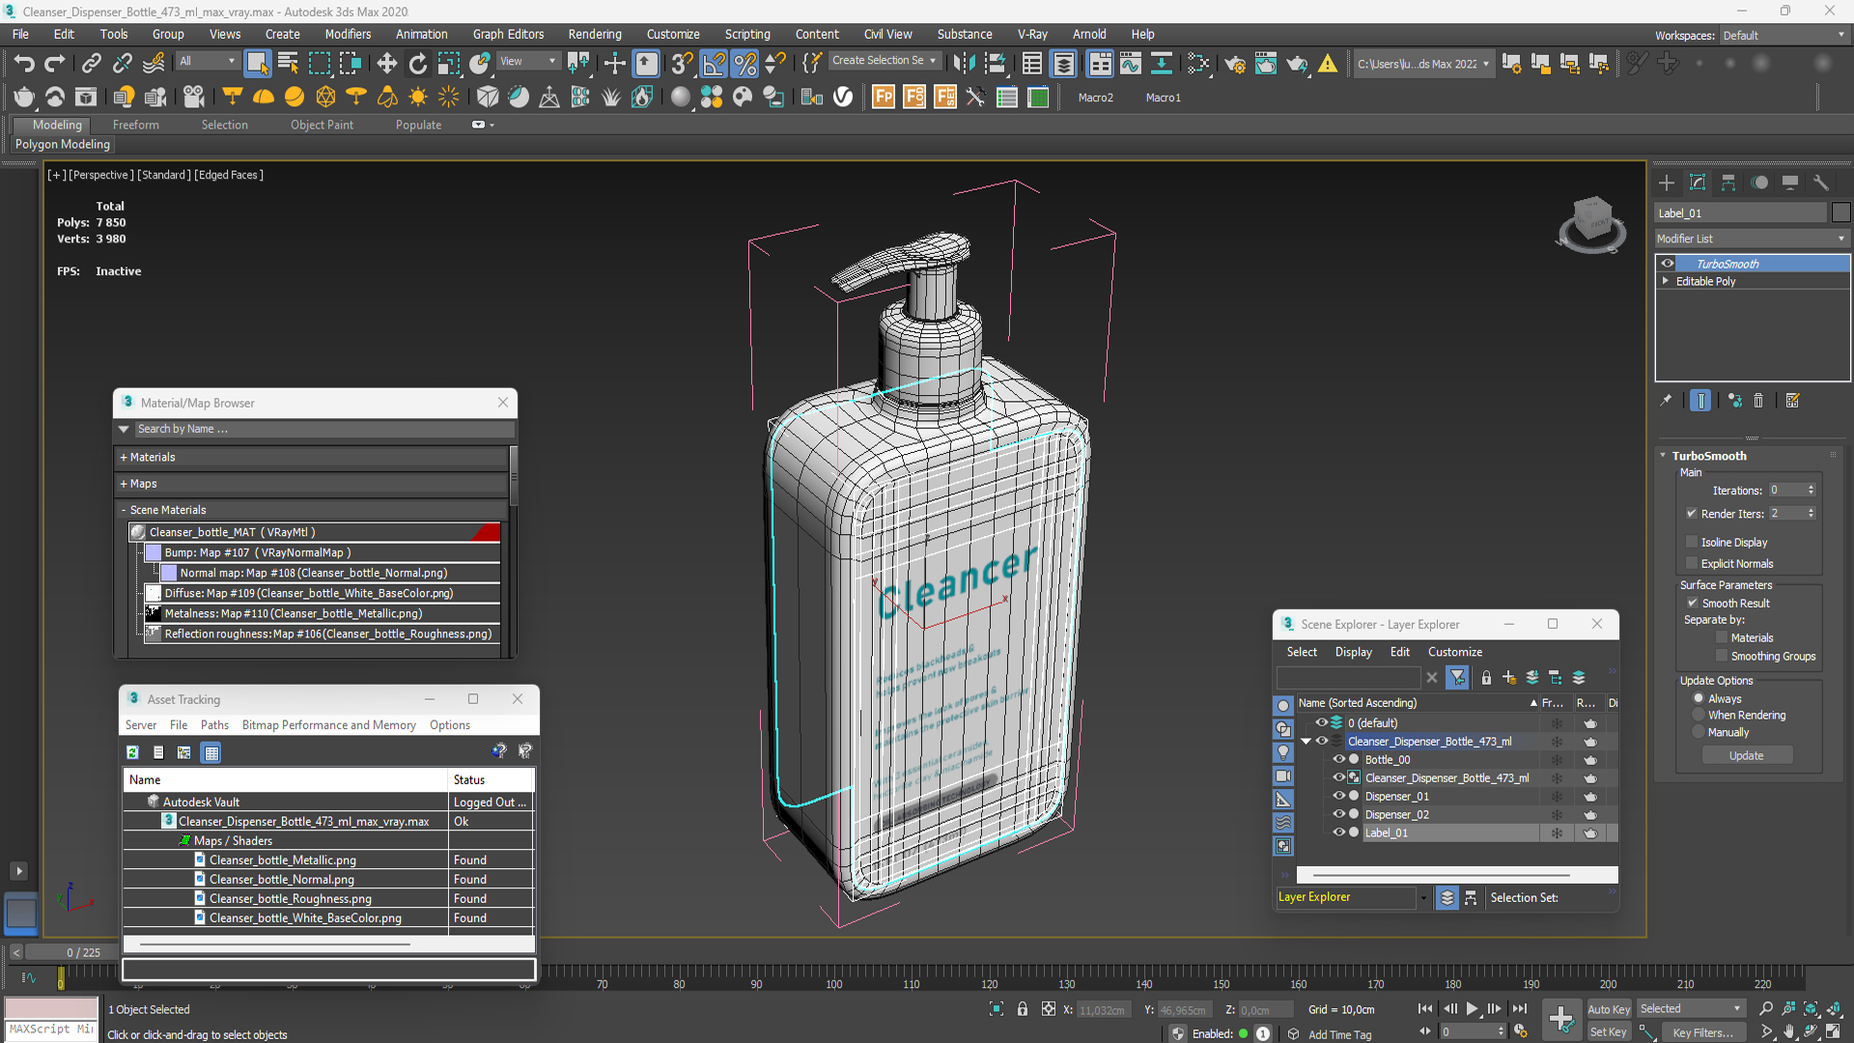Enable Separate by Smoothing Groups checkbox
The image size is (1854, 1043).
(1722, 656)
